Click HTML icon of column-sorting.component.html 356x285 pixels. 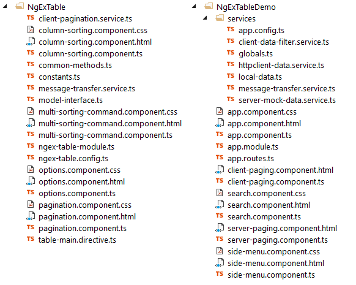(x=31, y=42)
